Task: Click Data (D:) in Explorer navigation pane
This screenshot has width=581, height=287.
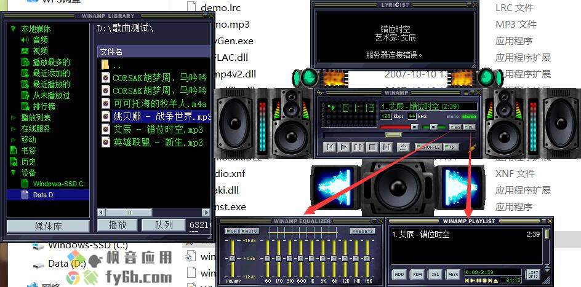Action: (x=66, y=264)
